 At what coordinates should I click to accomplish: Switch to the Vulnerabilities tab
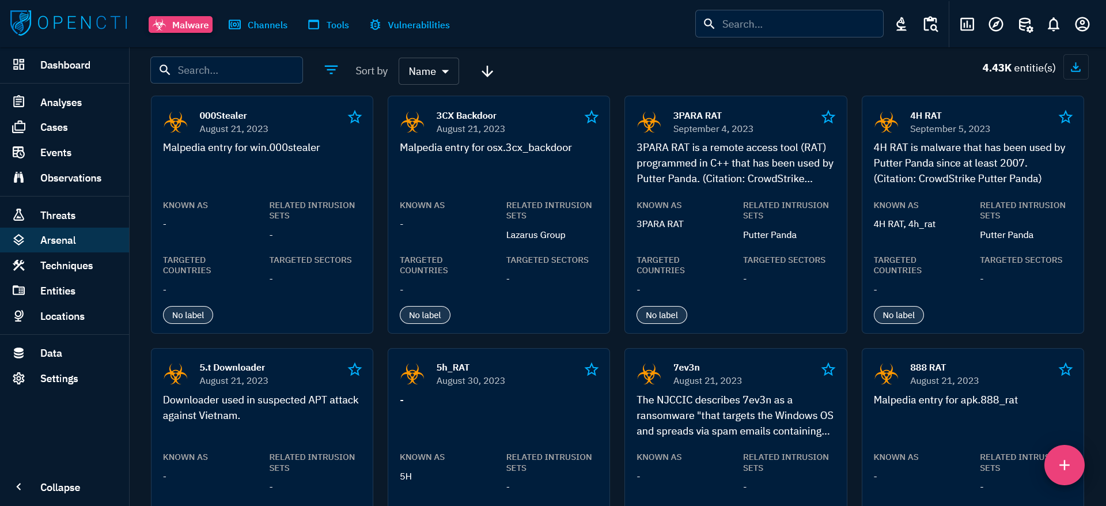[410, 25]
